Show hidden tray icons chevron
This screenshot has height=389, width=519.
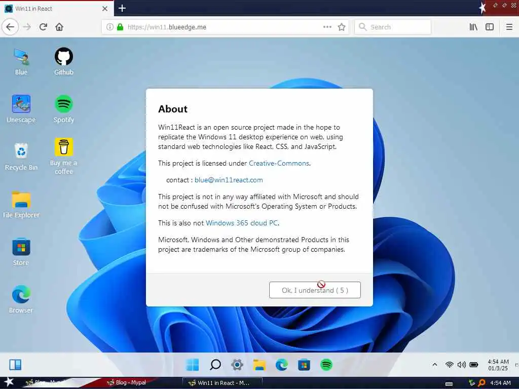pos(435,365)
